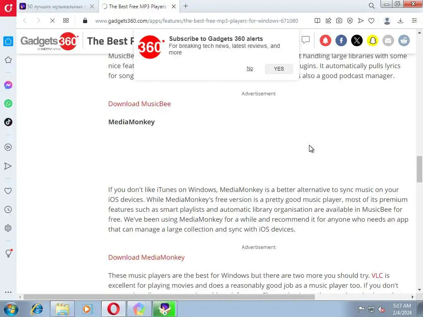423x317 pixels.
Task: Open Facebook Messenger in sidebar
Action: pos(8,85)
